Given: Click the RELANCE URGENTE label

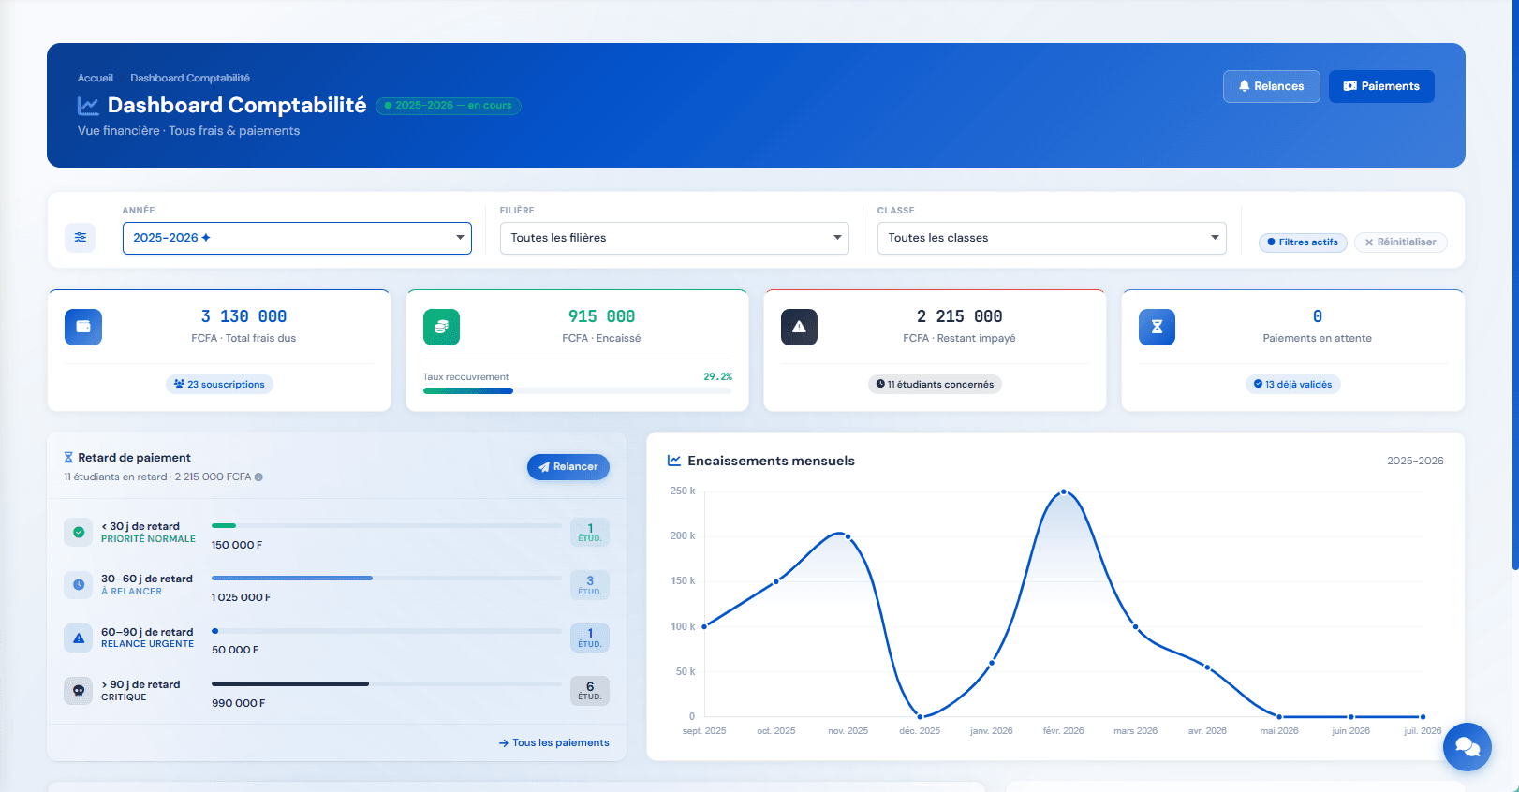Looking at the screenshot, I should coord(147,644).
